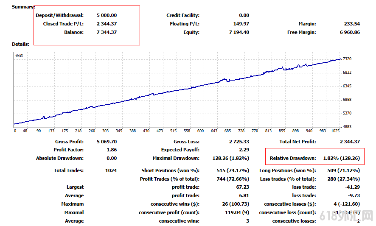376x226 pixels.
Task: Click the Details heading
Action: [x=20, y=44]
